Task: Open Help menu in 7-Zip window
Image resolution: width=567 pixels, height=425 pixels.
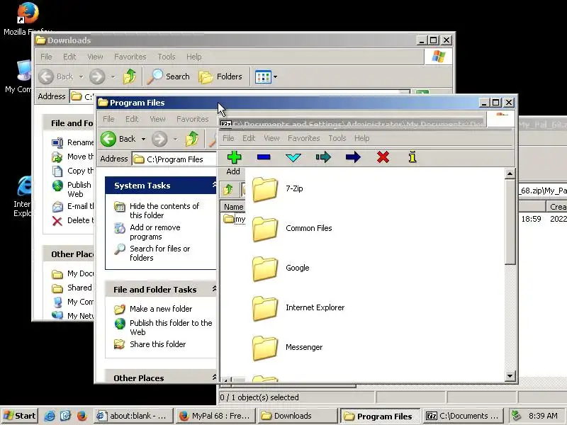Action: [x=361, y=138]
